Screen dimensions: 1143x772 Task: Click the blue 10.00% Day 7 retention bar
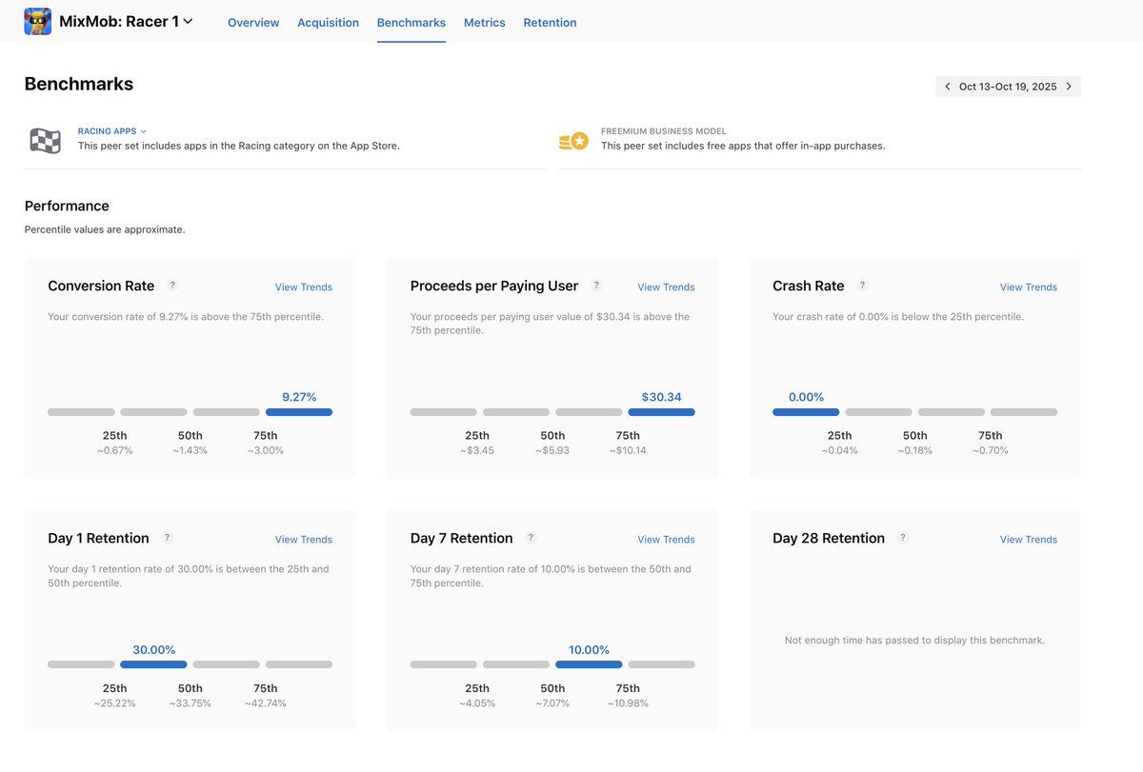589,664
